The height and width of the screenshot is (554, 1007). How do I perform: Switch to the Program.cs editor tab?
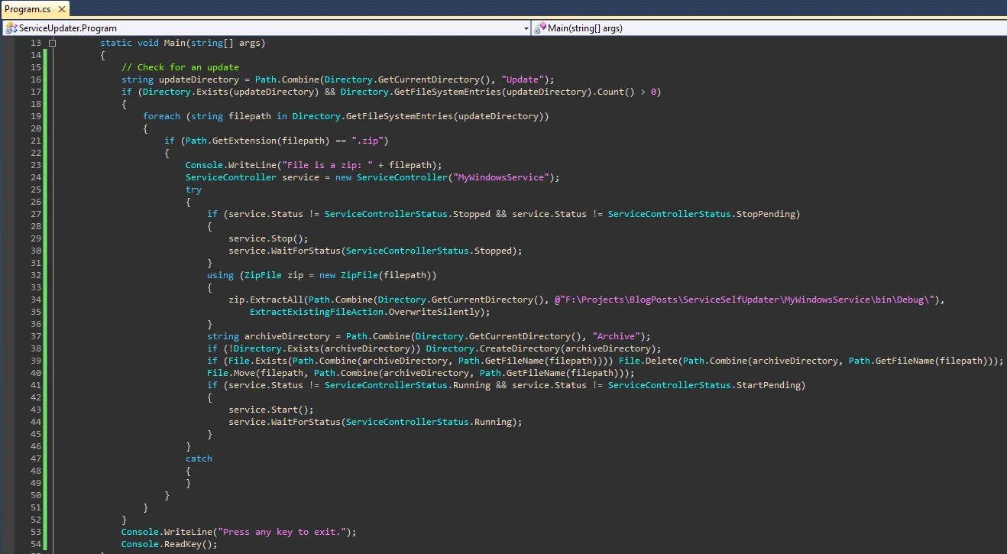coord(26,9)
